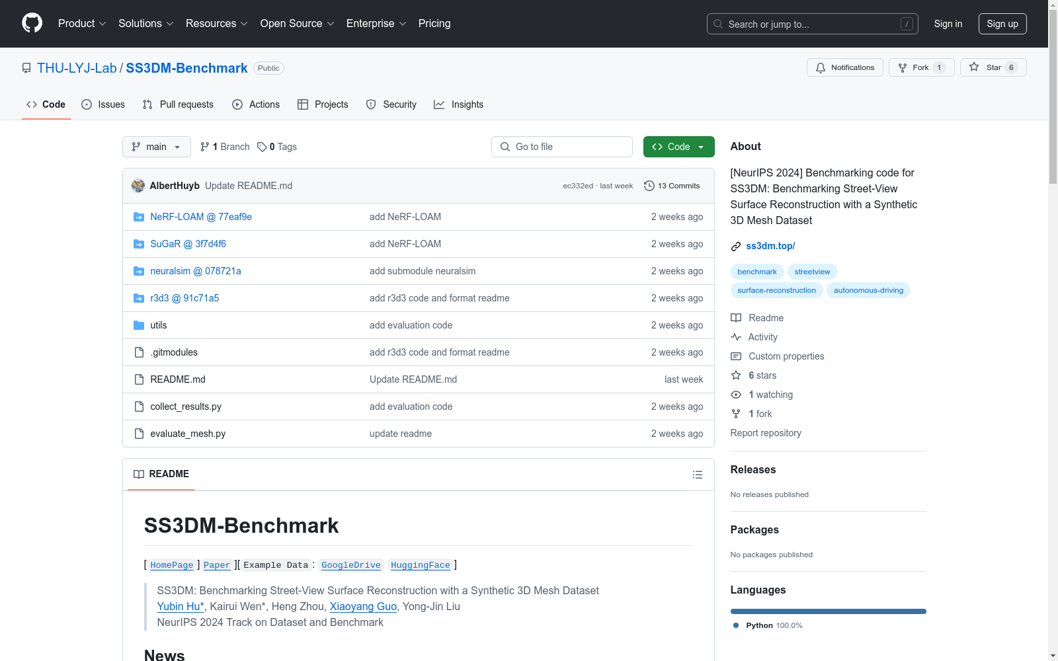Open the Pricing page link

coord(434,23)
